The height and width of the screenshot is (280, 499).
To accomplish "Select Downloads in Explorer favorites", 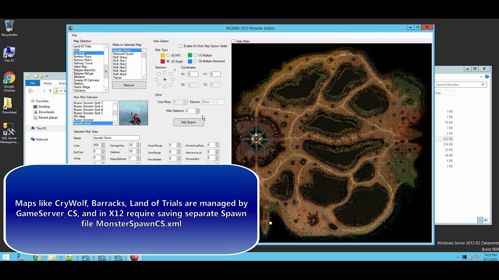I will click(x=46, y=112).
